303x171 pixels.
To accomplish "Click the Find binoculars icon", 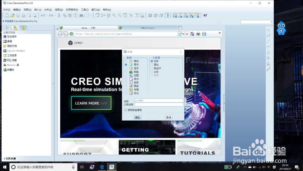I will (x=81, y=15).
